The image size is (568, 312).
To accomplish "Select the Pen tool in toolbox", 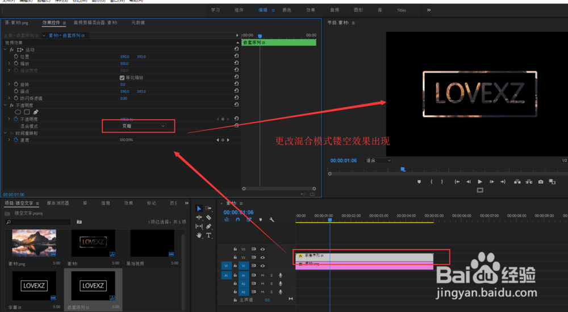I will [x=208, y=226].
